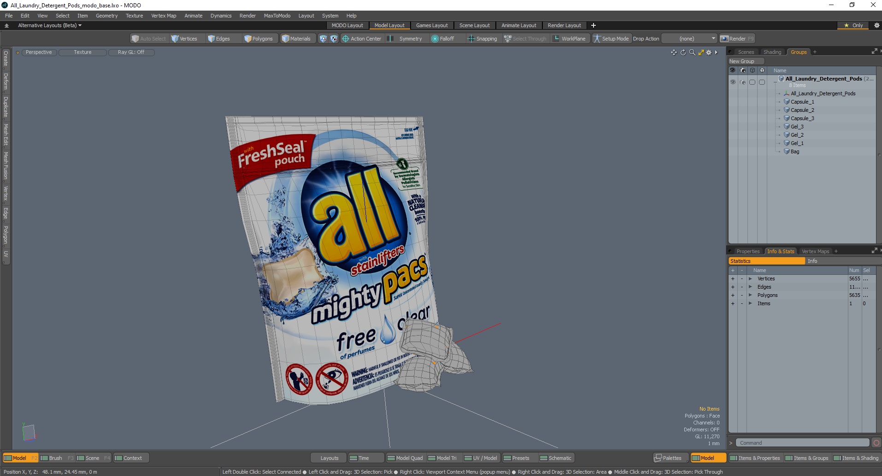Click the Palettes button
The height and width of the screenshot is (476, 882).
(x=670, y=458)
